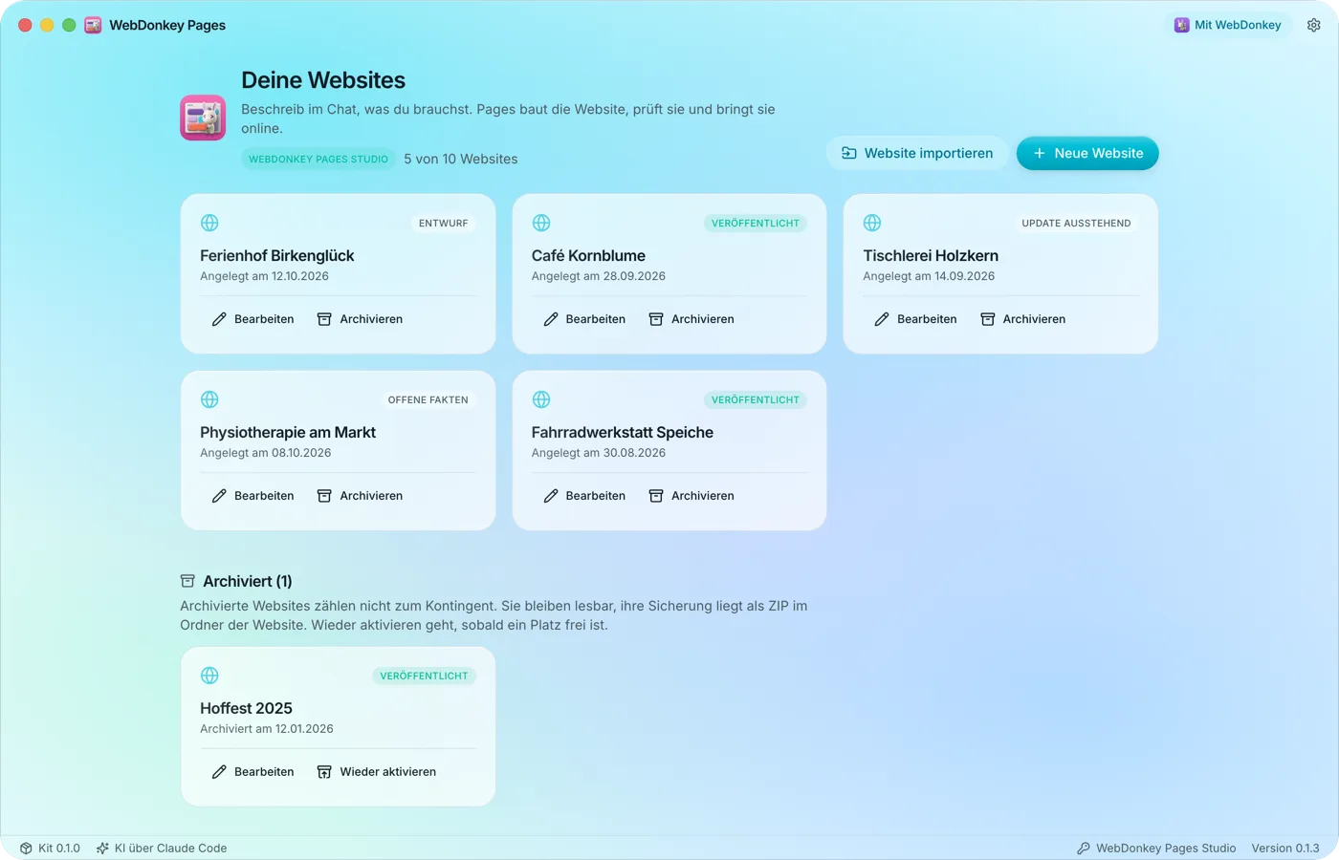Reactivate Hoffest 2025 with Wieder aktivieren

click(377, 772)
